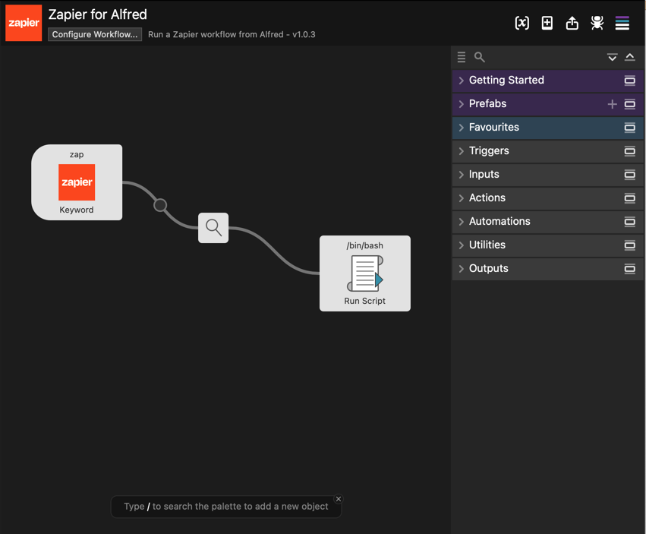This screenshot has height=534, width=646.
Task: Toggle Outputs section display icon
Action: pos(630,268)
